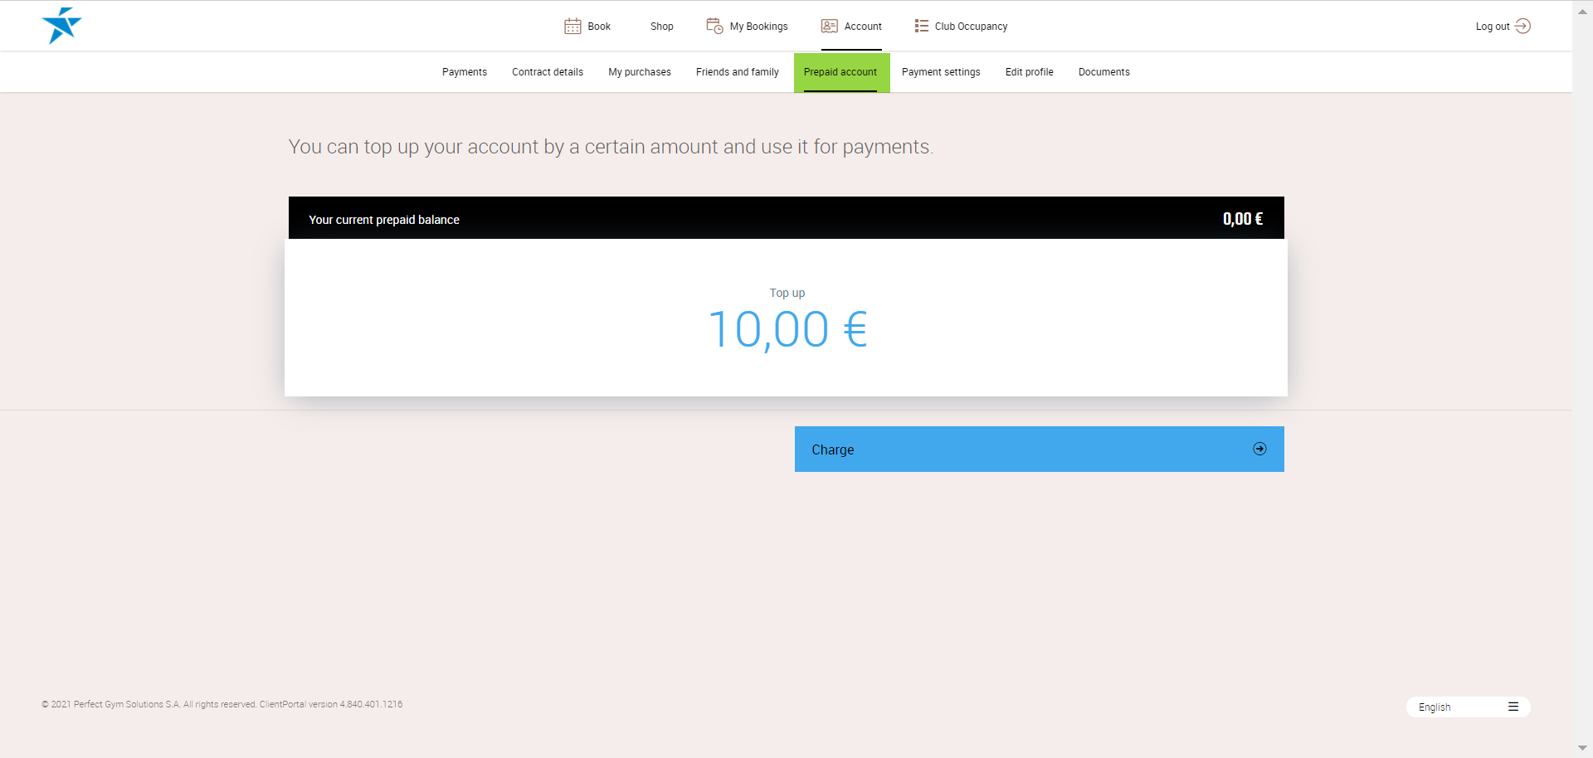Click the My Bookings calendar-clock icon
The image size is (1593, 758).
coord(714,27)
